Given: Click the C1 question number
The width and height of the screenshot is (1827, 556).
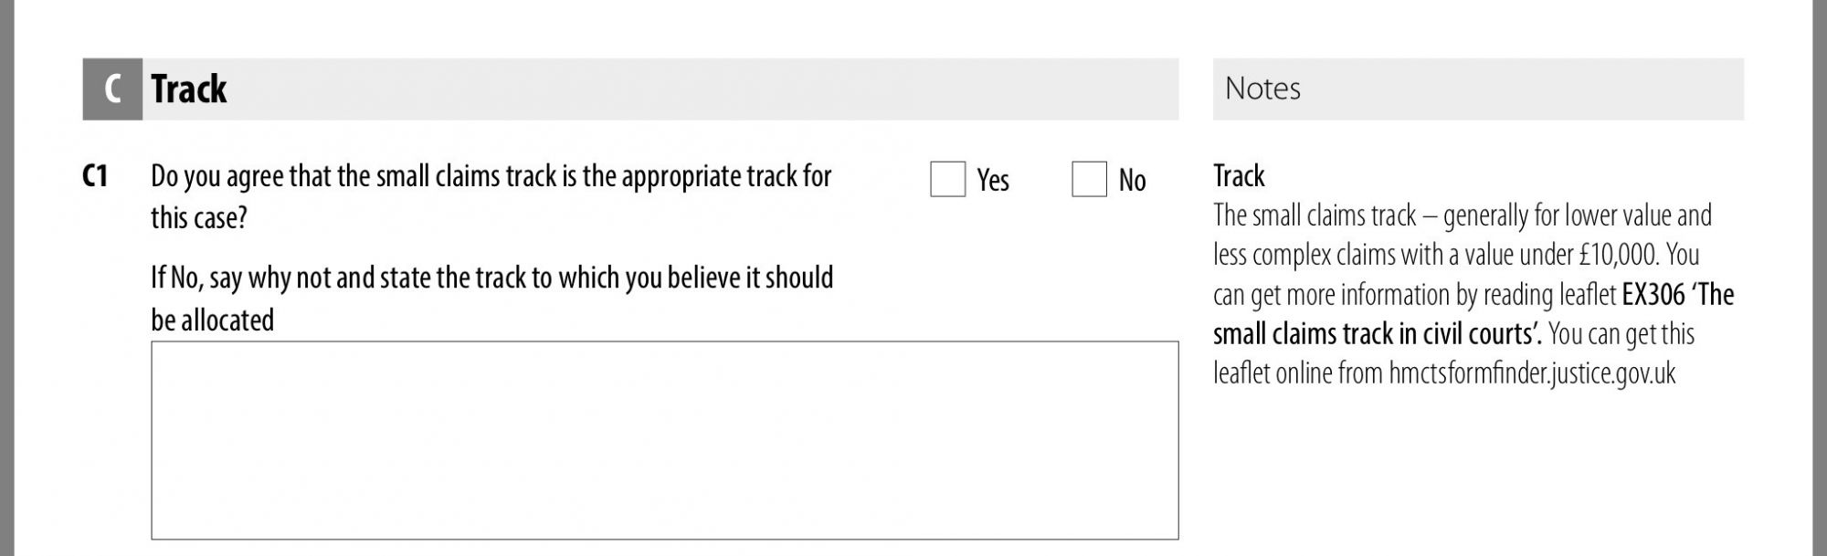Looking at the screenshot, I should coord(95,175).
